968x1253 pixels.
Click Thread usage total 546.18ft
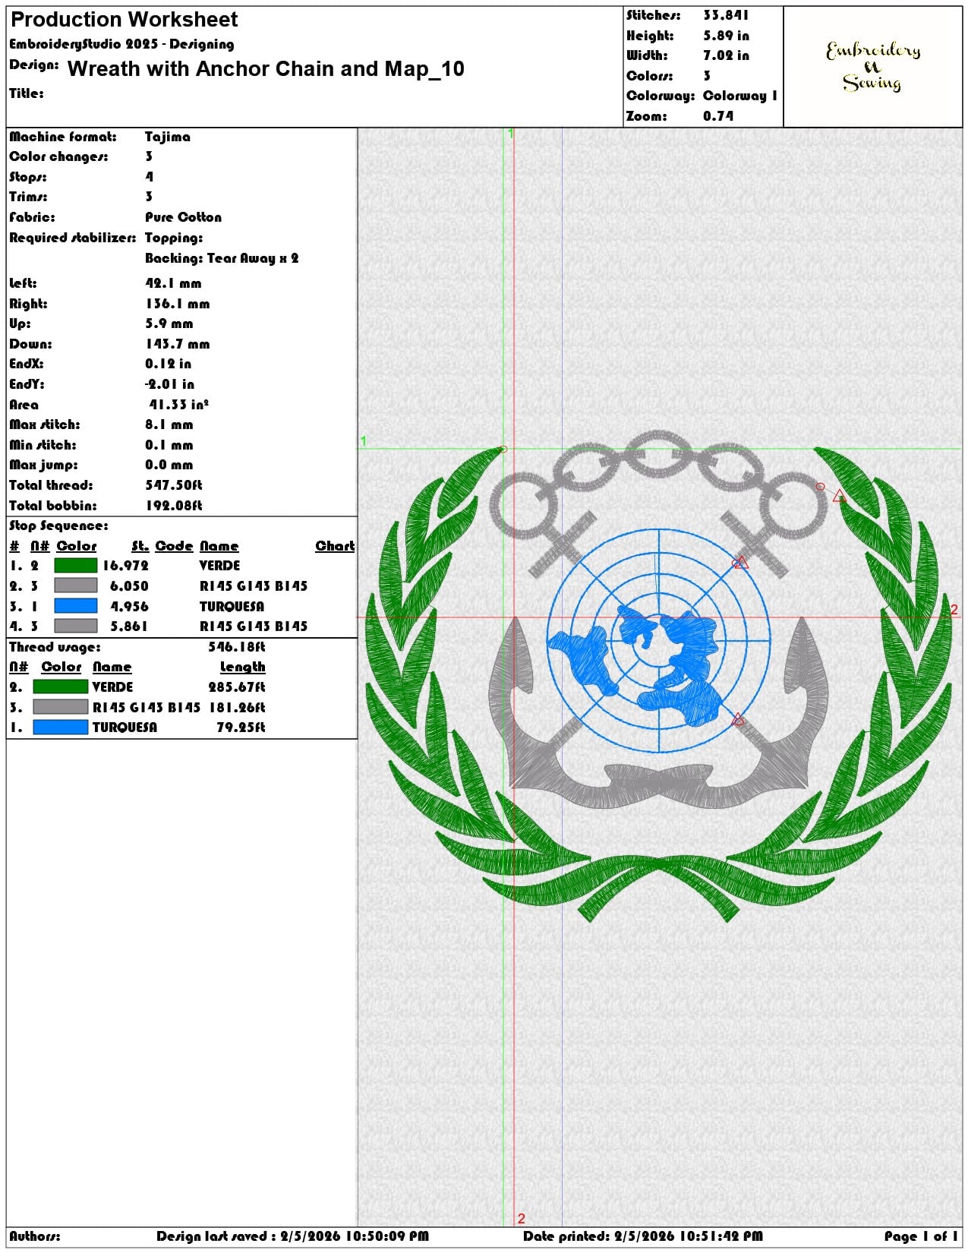(x=237, y=647)
